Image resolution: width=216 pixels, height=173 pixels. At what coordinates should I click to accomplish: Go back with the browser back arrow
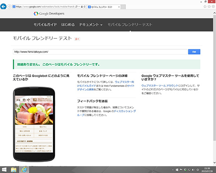3,7
